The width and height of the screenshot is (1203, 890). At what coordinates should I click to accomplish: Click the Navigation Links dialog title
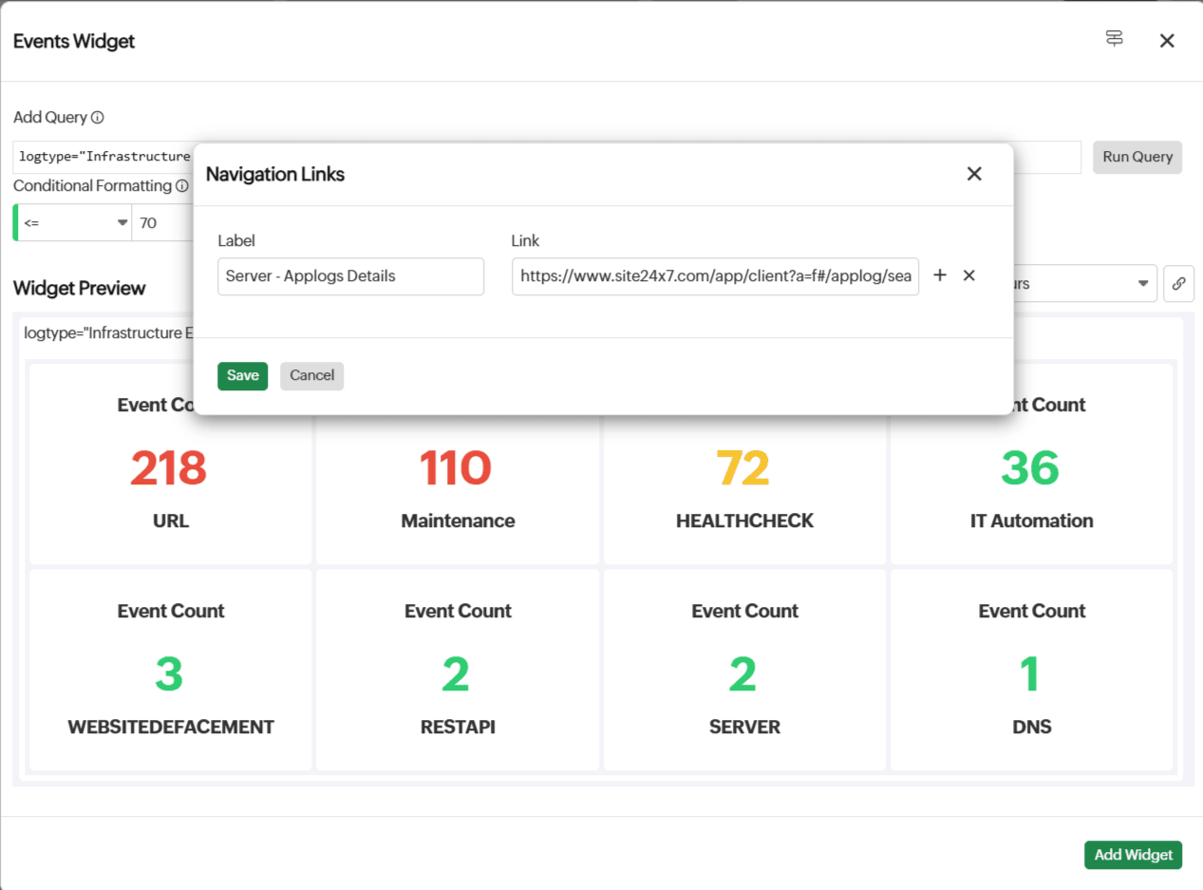click(275, 174)
